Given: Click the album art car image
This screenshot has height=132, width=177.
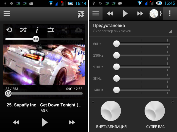Looking at the screenshot, I should [x=44, y=65].
